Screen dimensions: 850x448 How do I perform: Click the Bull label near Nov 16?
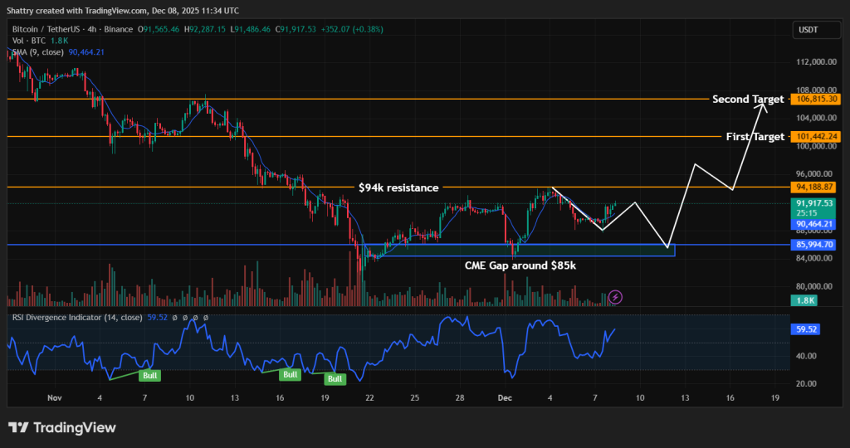290,375
